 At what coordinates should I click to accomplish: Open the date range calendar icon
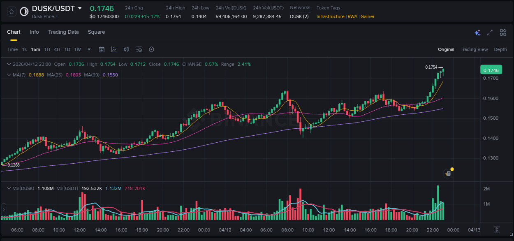point(102,49)
